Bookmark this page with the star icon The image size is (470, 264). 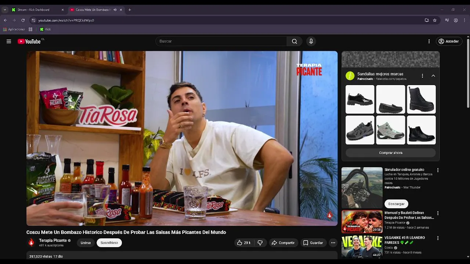pyautogui.click(x=435, y=20)
